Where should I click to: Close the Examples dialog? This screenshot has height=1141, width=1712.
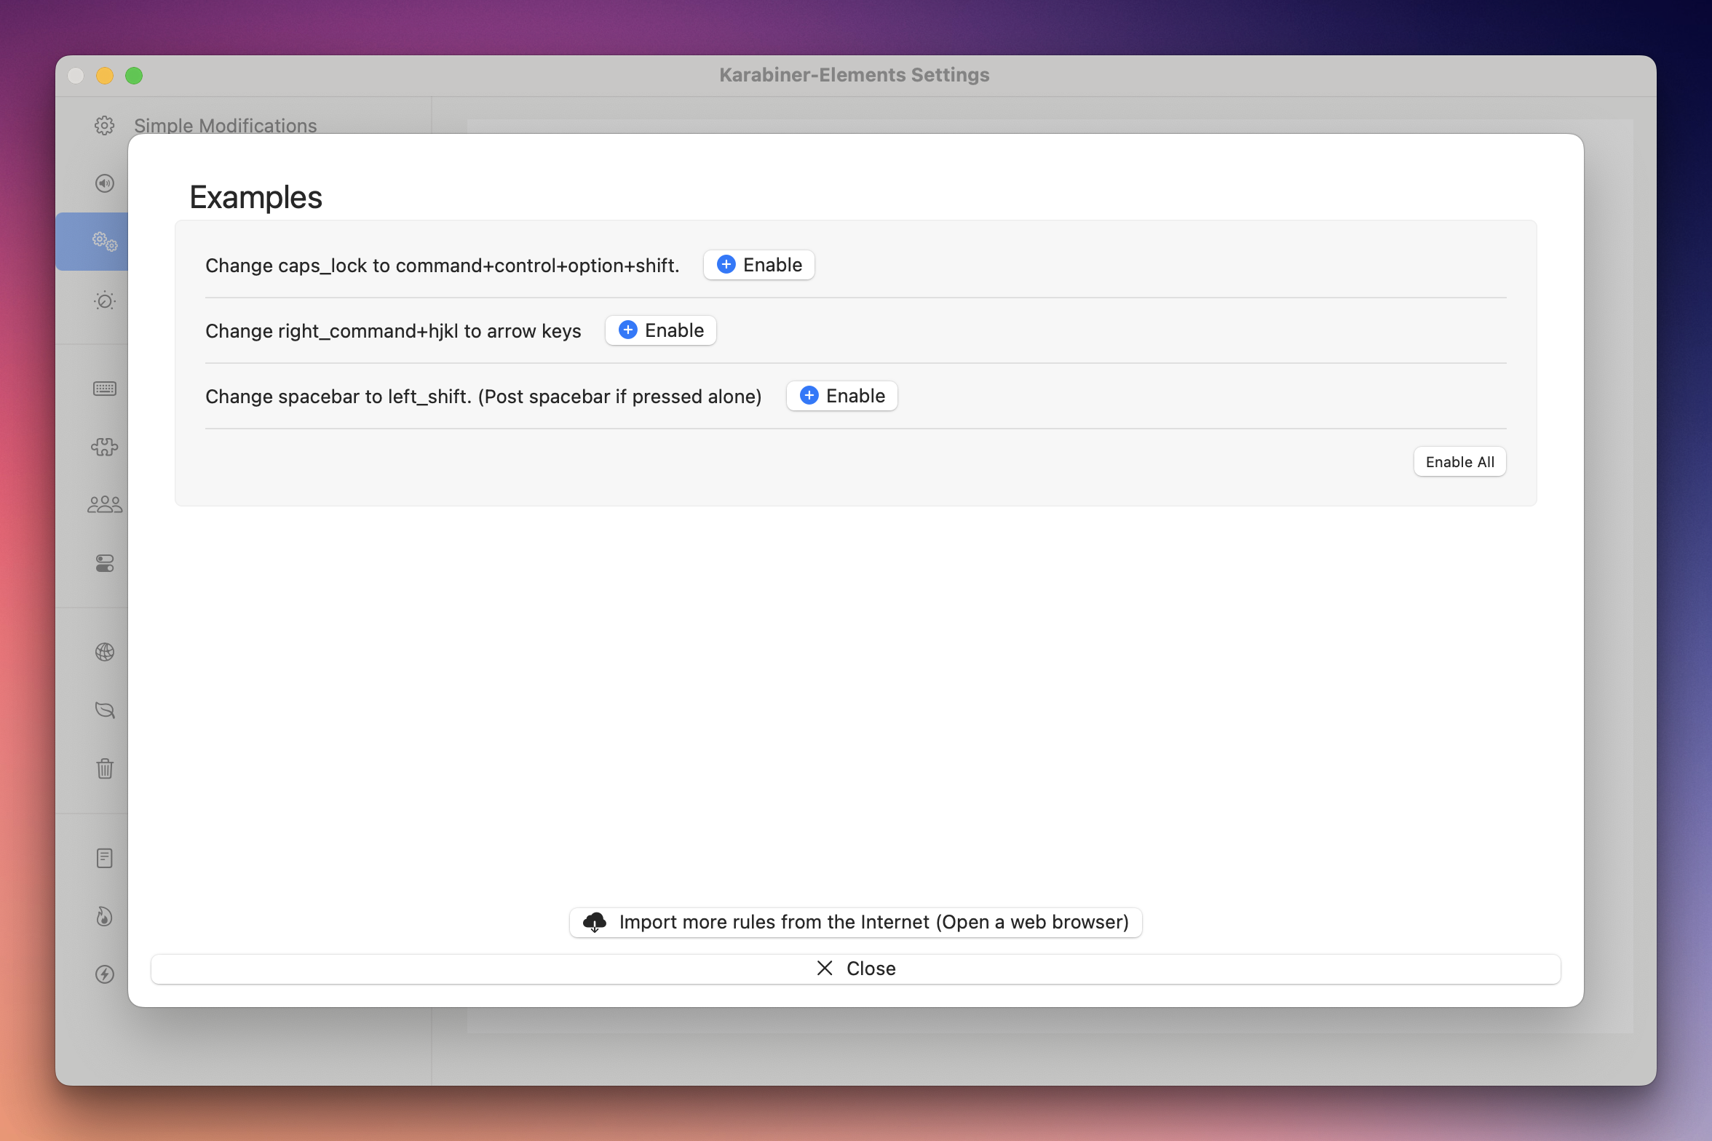point(855,969)
